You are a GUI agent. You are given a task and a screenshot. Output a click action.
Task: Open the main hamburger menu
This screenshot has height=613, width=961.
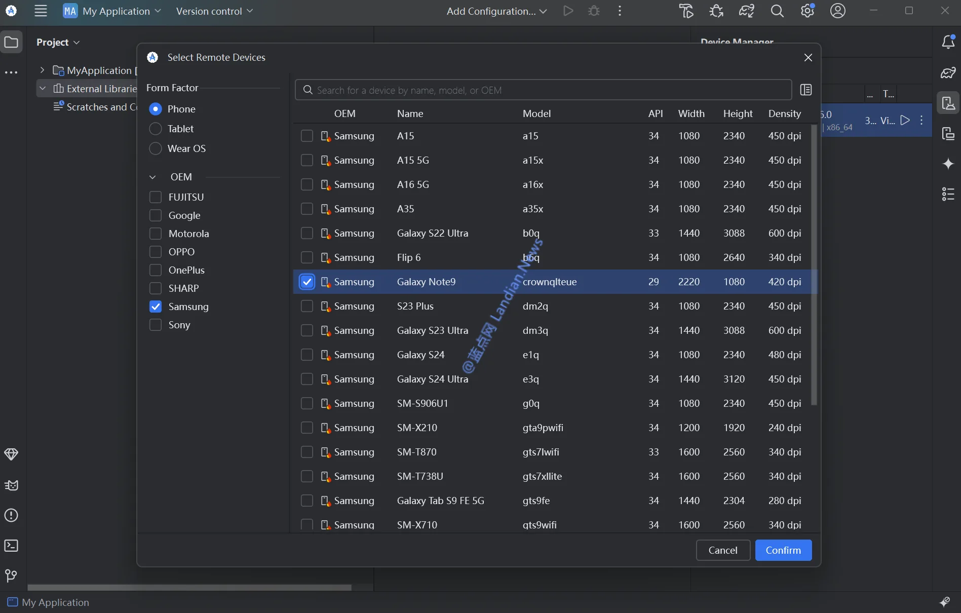pyautogui.click(x=41, y=11)
